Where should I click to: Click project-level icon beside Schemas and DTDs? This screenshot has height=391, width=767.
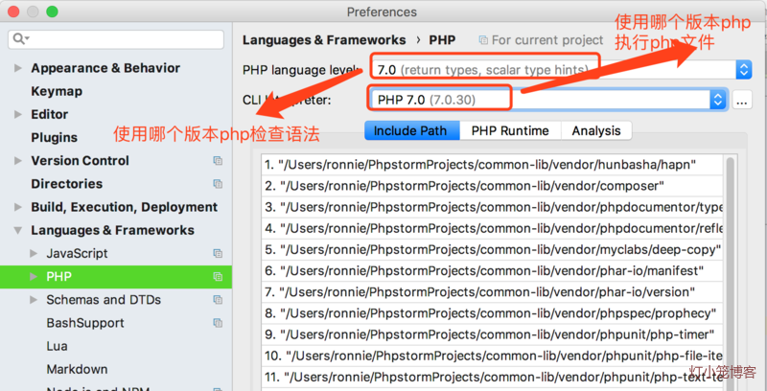(x=218, y=300)
